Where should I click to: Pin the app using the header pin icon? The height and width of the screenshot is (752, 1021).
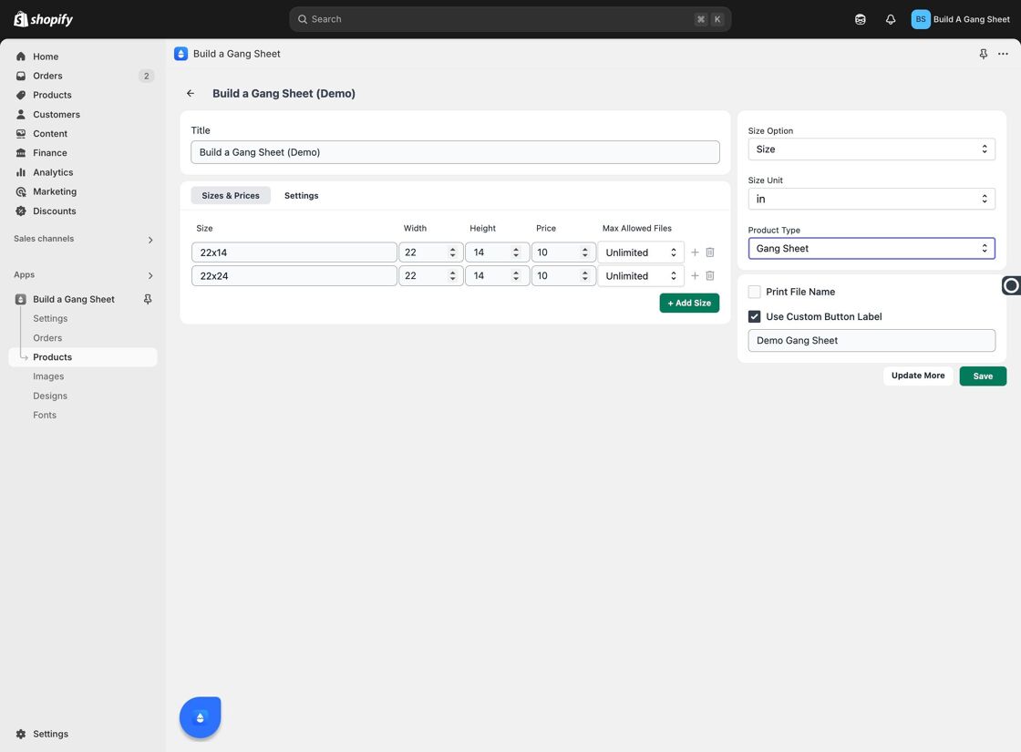coord(984,54)
